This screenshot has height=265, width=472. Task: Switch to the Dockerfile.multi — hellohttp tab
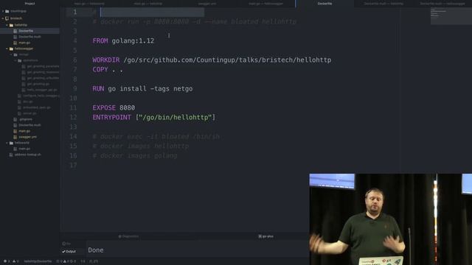pos(383,4)
